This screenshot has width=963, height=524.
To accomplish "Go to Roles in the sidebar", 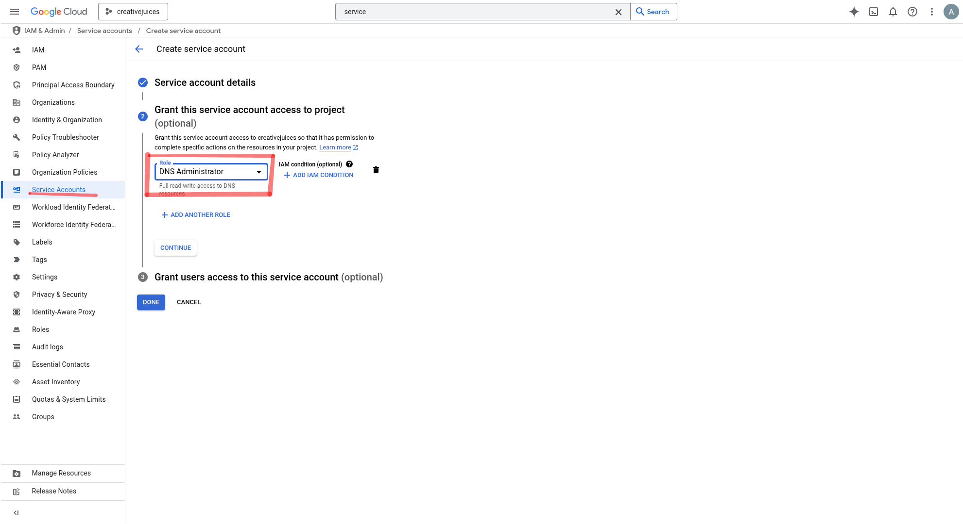I will pos(40,329).
